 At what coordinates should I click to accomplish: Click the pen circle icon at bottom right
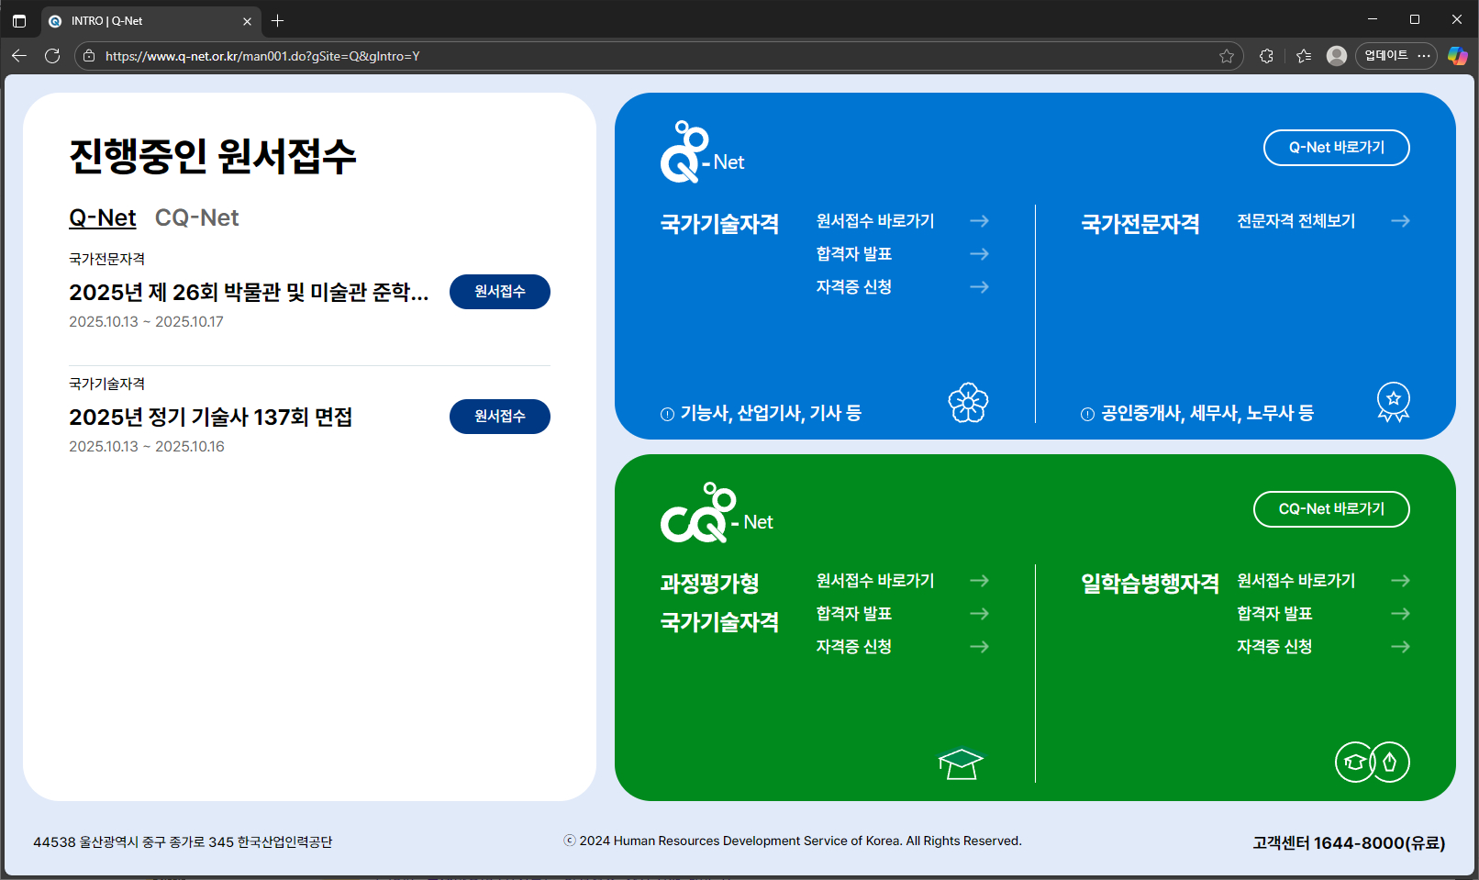tap(1389, 762)
